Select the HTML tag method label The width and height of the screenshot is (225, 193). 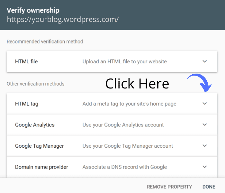27,104
